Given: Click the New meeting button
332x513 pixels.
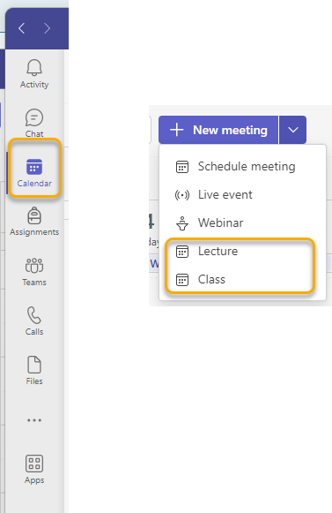Looking at the screenshot, I should (218, 130).
